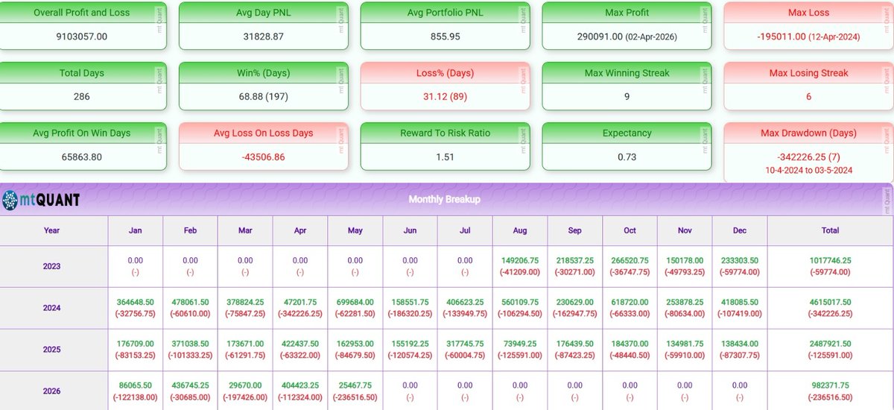Select the 2026 year row label
Screen dimensions: 894x410
(x=51, y=391)
